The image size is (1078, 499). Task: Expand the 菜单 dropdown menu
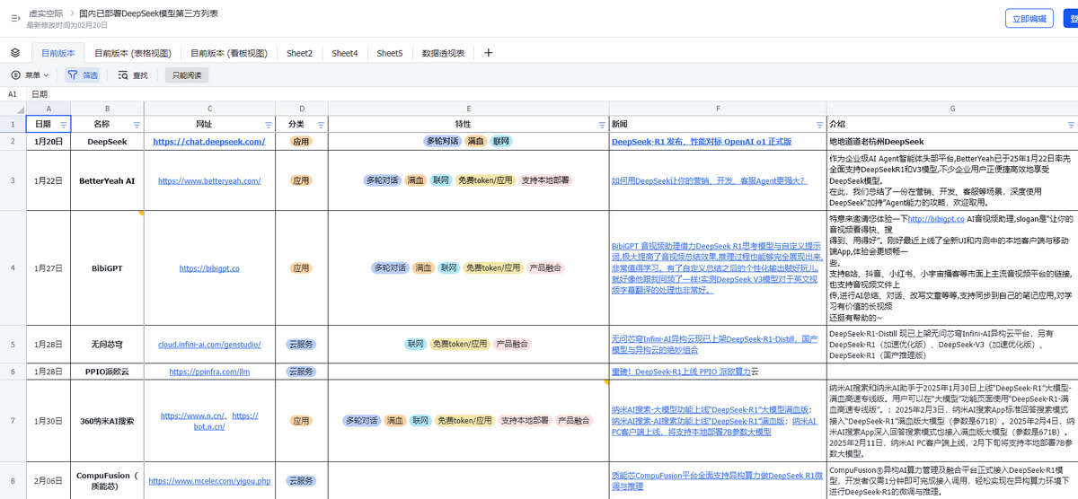[x=30, y=75]
